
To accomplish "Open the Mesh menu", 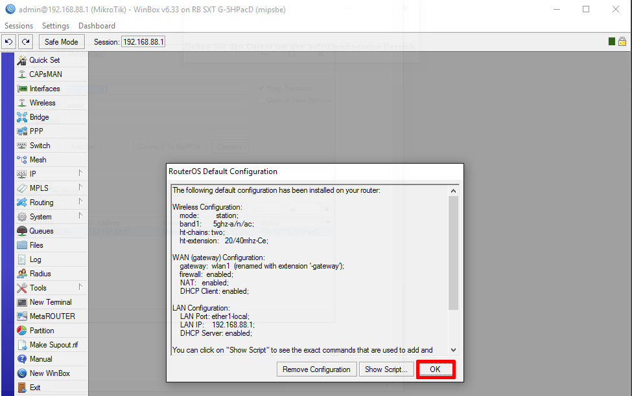I will coord(51,160).
